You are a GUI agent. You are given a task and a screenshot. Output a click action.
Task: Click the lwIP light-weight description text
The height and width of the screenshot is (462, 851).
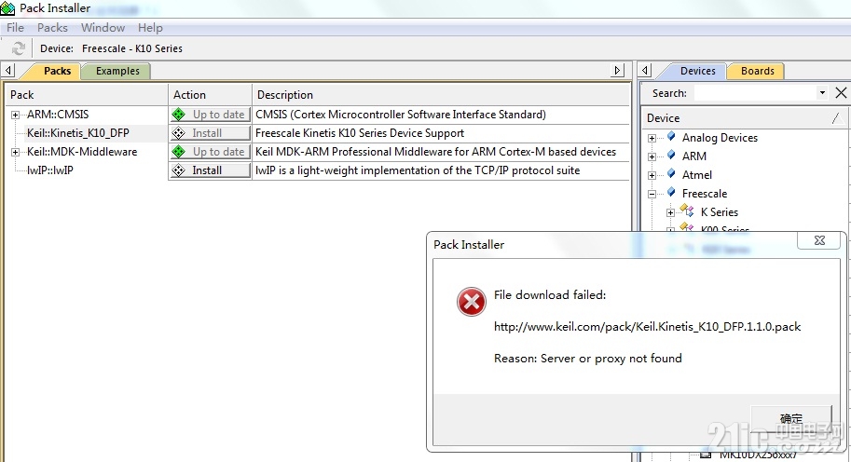coord(418,170)
